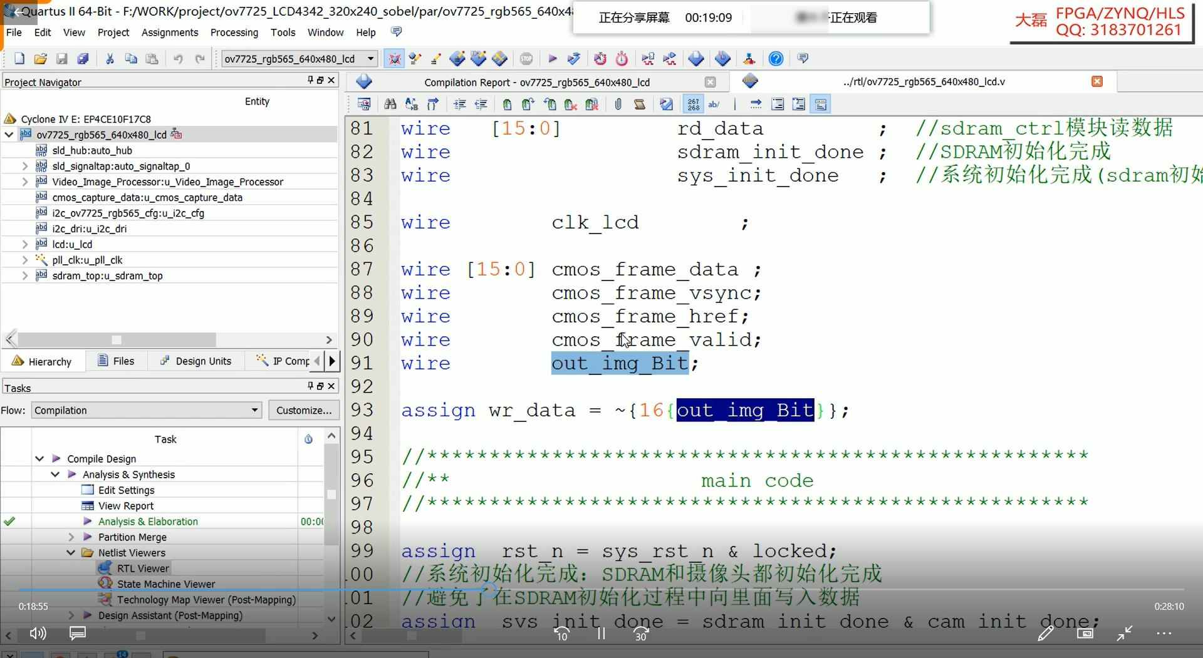Increase indent in editor toolbar
This screenshot has height=658, width=1203.
point(460,105)
